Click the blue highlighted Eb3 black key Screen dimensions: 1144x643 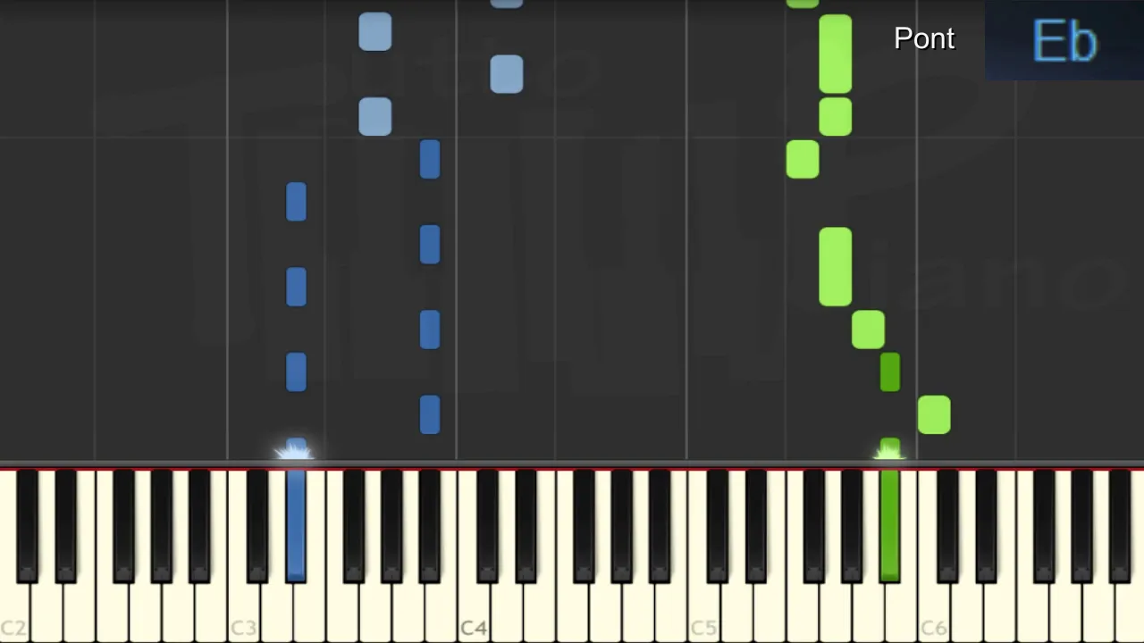click(296, 526)
